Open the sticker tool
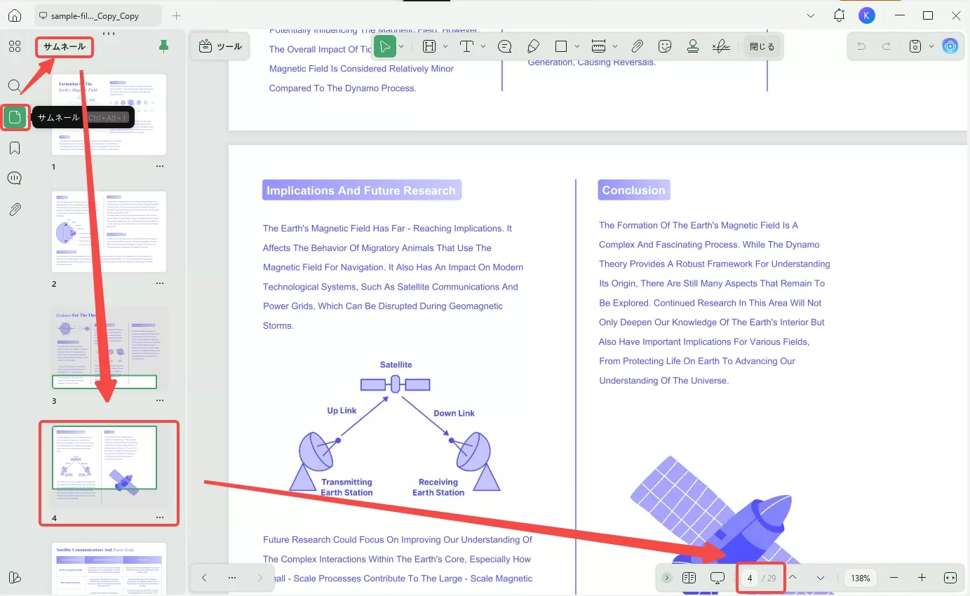 point(665,46)
